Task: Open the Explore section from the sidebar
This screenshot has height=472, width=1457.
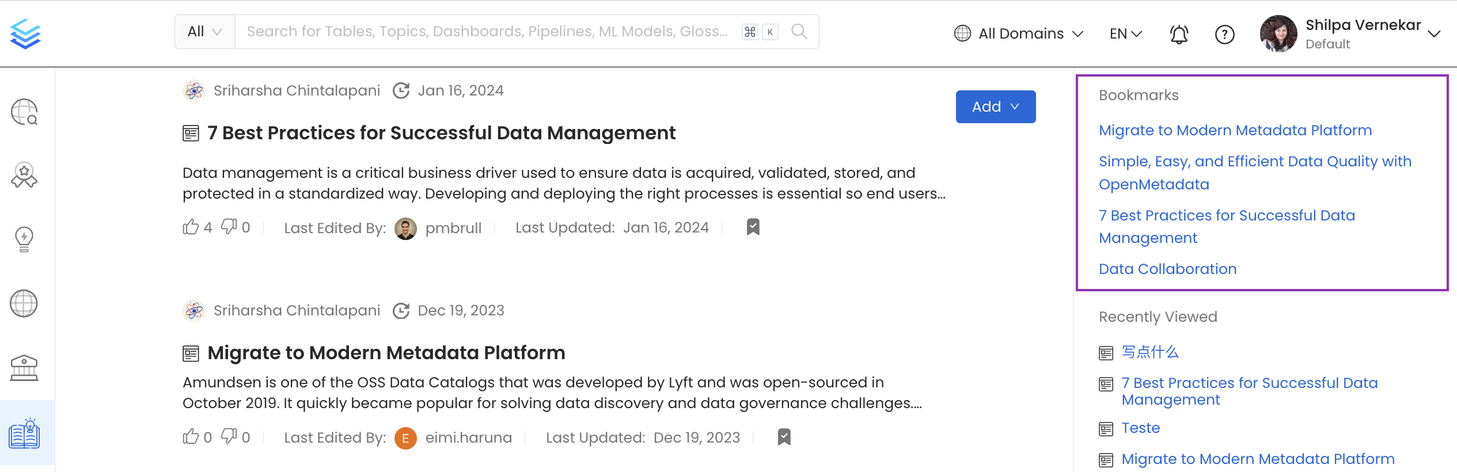Action: click(x=24, y=112)
